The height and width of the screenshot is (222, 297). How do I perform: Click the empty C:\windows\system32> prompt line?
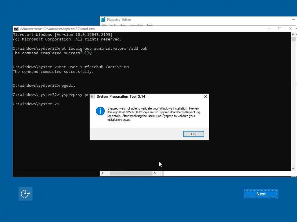pyautogui.click(x=36, y=104)
